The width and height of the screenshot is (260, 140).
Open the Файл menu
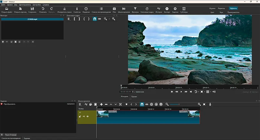click(x=3, y=5)
